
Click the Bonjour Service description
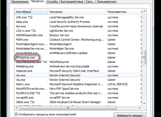59,35
